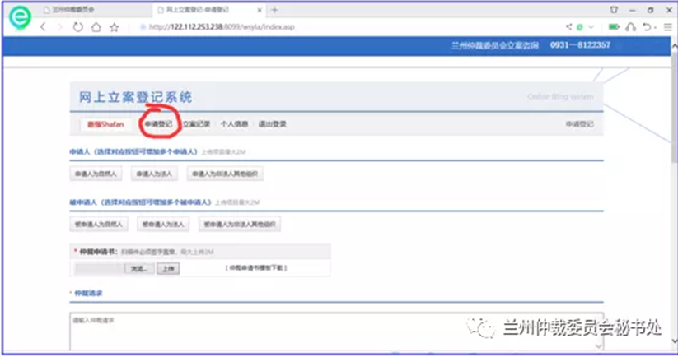Add applicant via 申请人为法人 button
Viewport: 678px width, 357px height.
(x=154, y=174)
